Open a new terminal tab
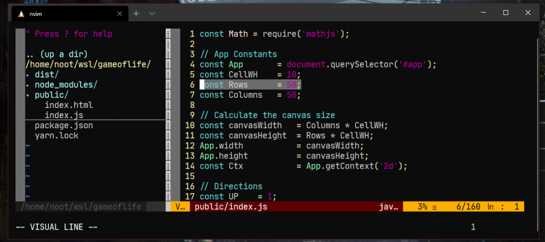 (x=136, y=13)
